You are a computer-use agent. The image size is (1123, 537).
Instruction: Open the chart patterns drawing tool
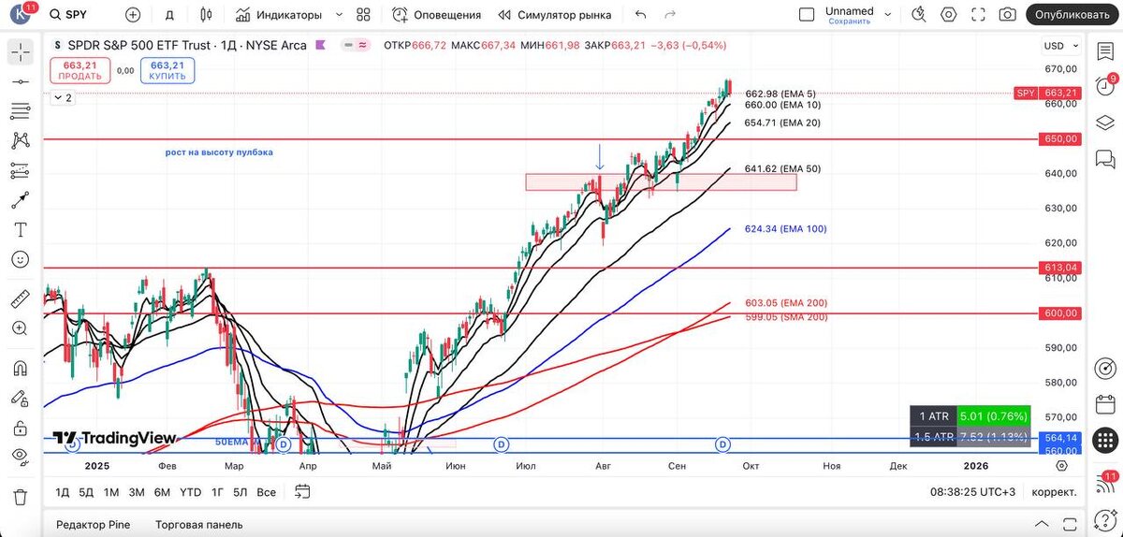coord(21,141)
